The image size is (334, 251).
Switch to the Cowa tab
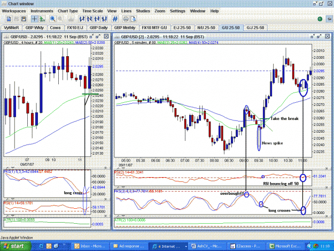point(55,28)
